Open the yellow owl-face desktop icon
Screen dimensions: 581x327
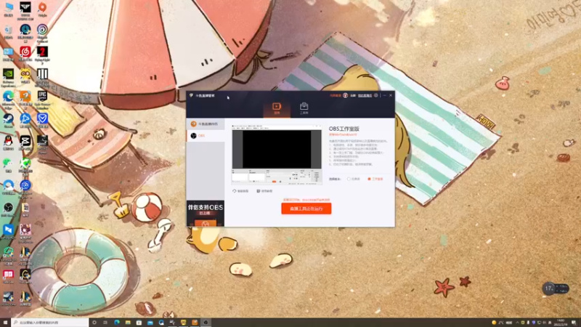(x=25, y=76)
